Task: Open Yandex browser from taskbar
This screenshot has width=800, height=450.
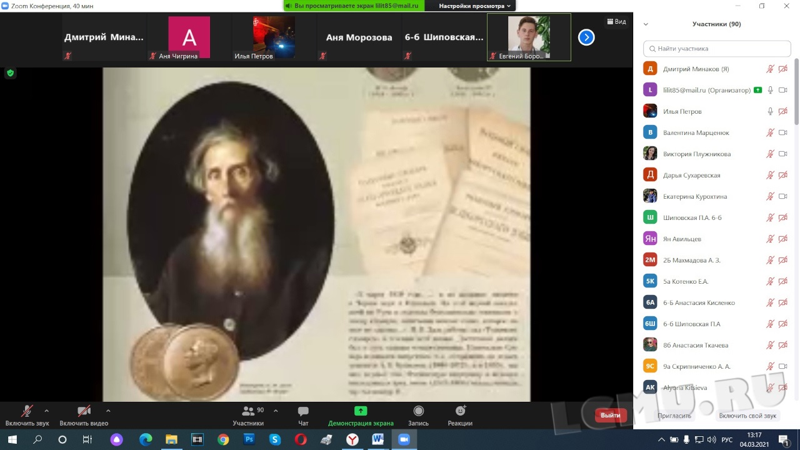Action: point(352,439)
